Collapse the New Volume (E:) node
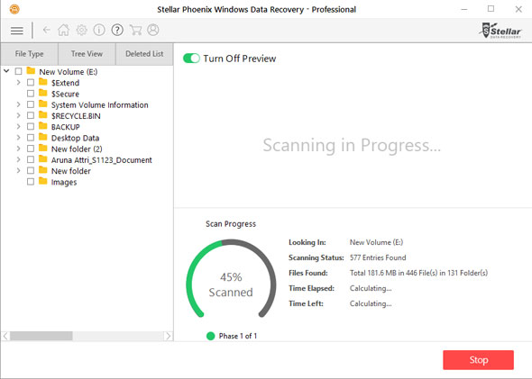Image resolution: width=532 pixels, height=379 pixels. 6,71
